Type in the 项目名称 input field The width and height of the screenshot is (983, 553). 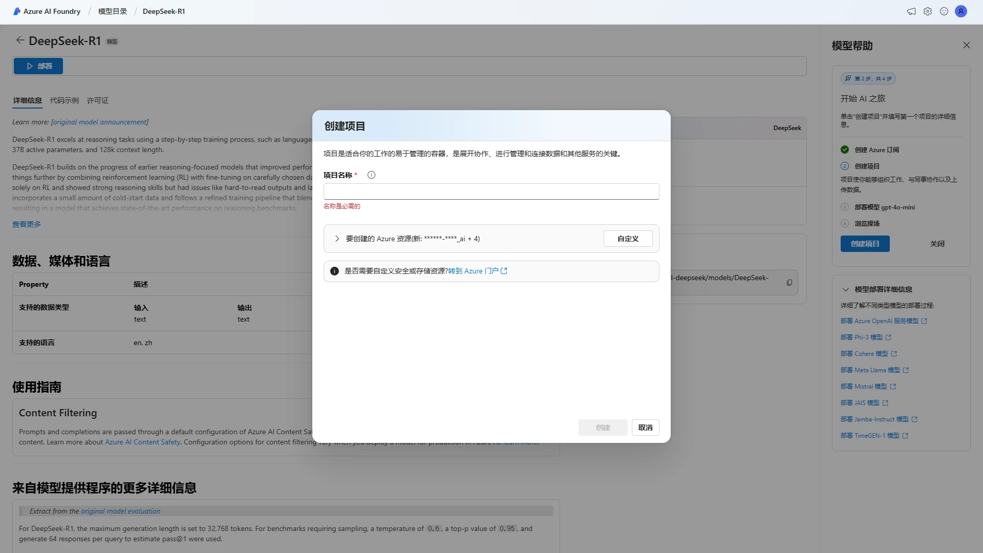[x=491, y=191]
